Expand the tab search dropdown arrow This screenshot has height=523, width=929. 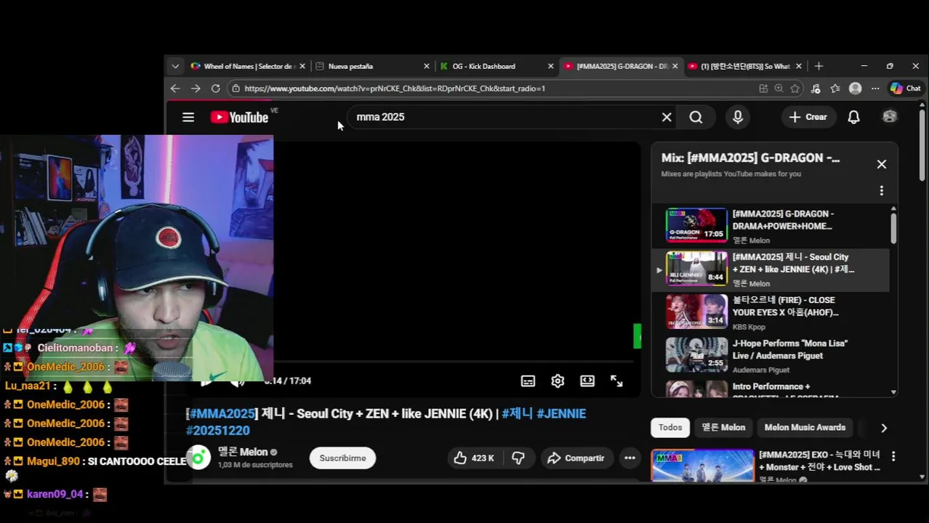click(x=175, y=66)
